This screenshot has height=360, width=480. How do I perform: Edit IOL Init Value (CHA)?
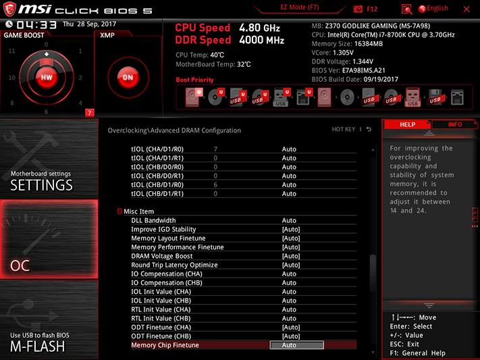(x=289, y=292)
